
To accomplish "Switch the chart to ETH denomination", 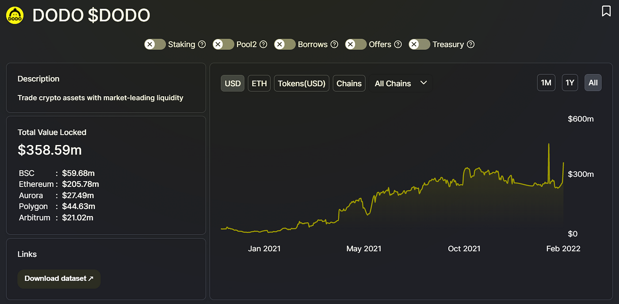I will [259, 83].
